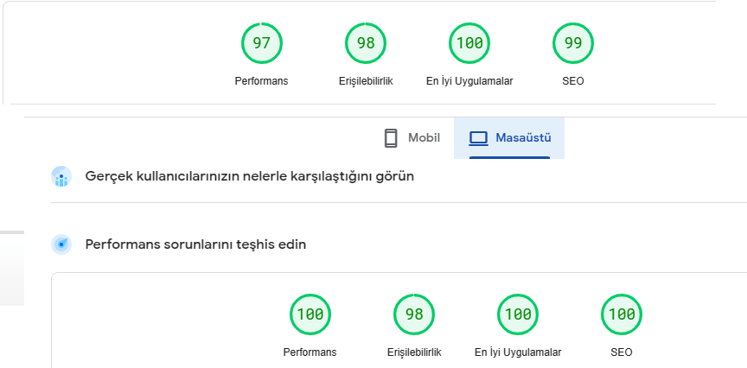The width and height of the screenshot is (747, 368).
Task: Click the lower Erişilebilirlik label
Action: coord(414,352)
